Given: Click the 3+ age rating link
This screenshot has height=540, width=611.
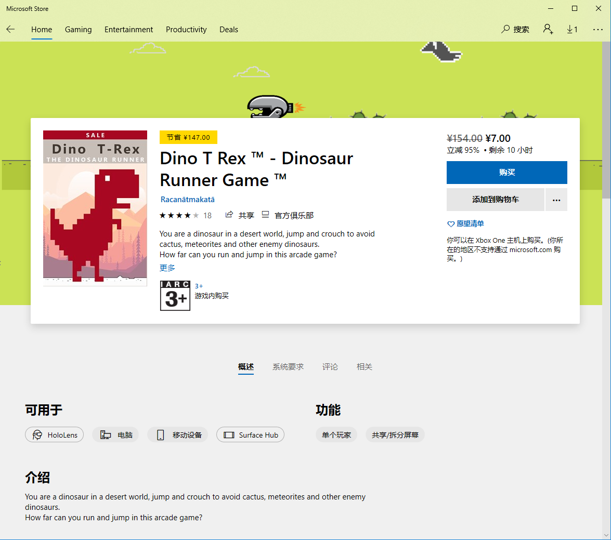Looking at the screenshot, I should click(199, 286).
